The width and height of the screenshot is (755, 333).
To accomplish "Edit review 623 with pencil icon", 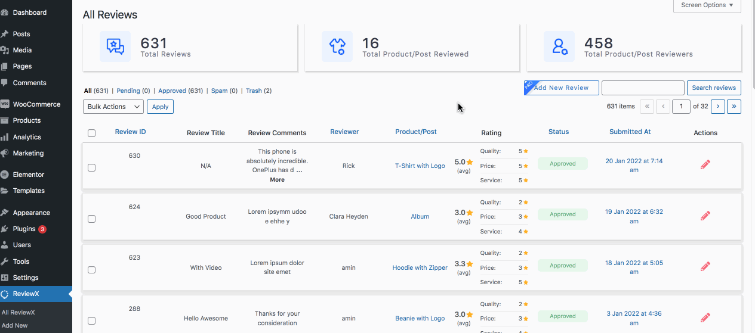I will pos(705,267).
